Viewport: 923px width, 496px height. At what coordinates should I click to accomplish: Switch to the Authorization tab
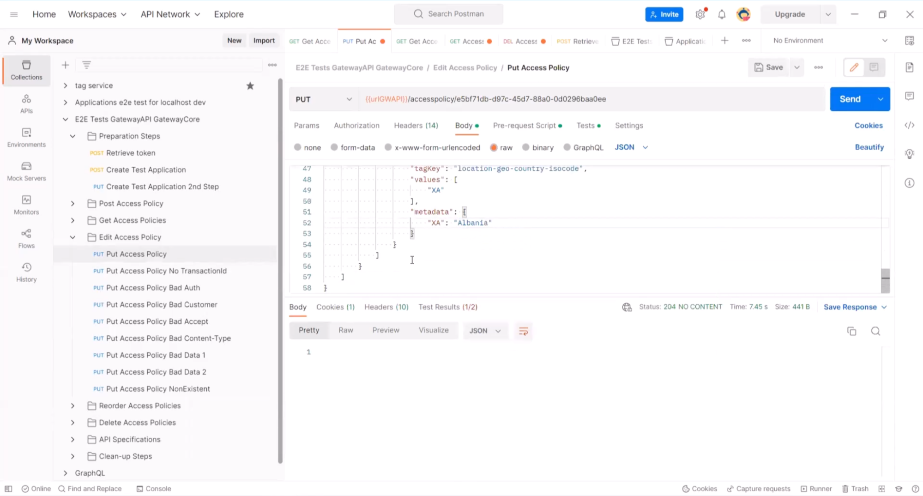coord(356,126)
